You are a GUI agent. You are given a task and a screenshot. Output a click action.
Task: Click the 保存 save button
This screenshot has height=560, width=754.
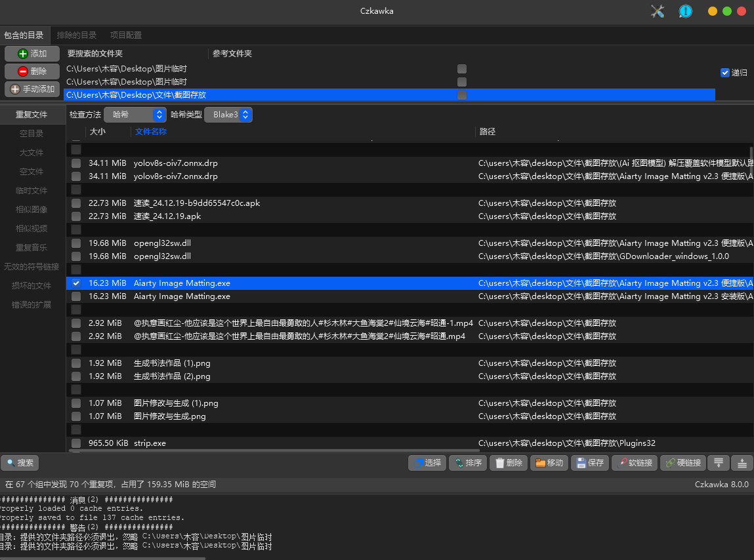click(x=590, y=463)
